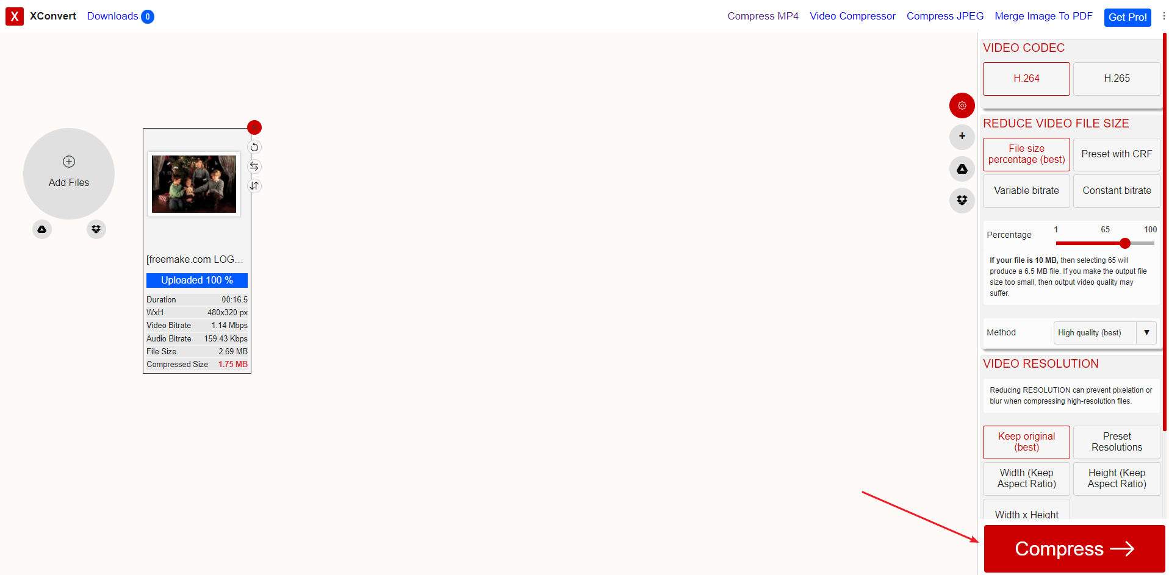
Task: Click the video thumbnail preview
Action: pyautogui.click(x=194, y=184)
